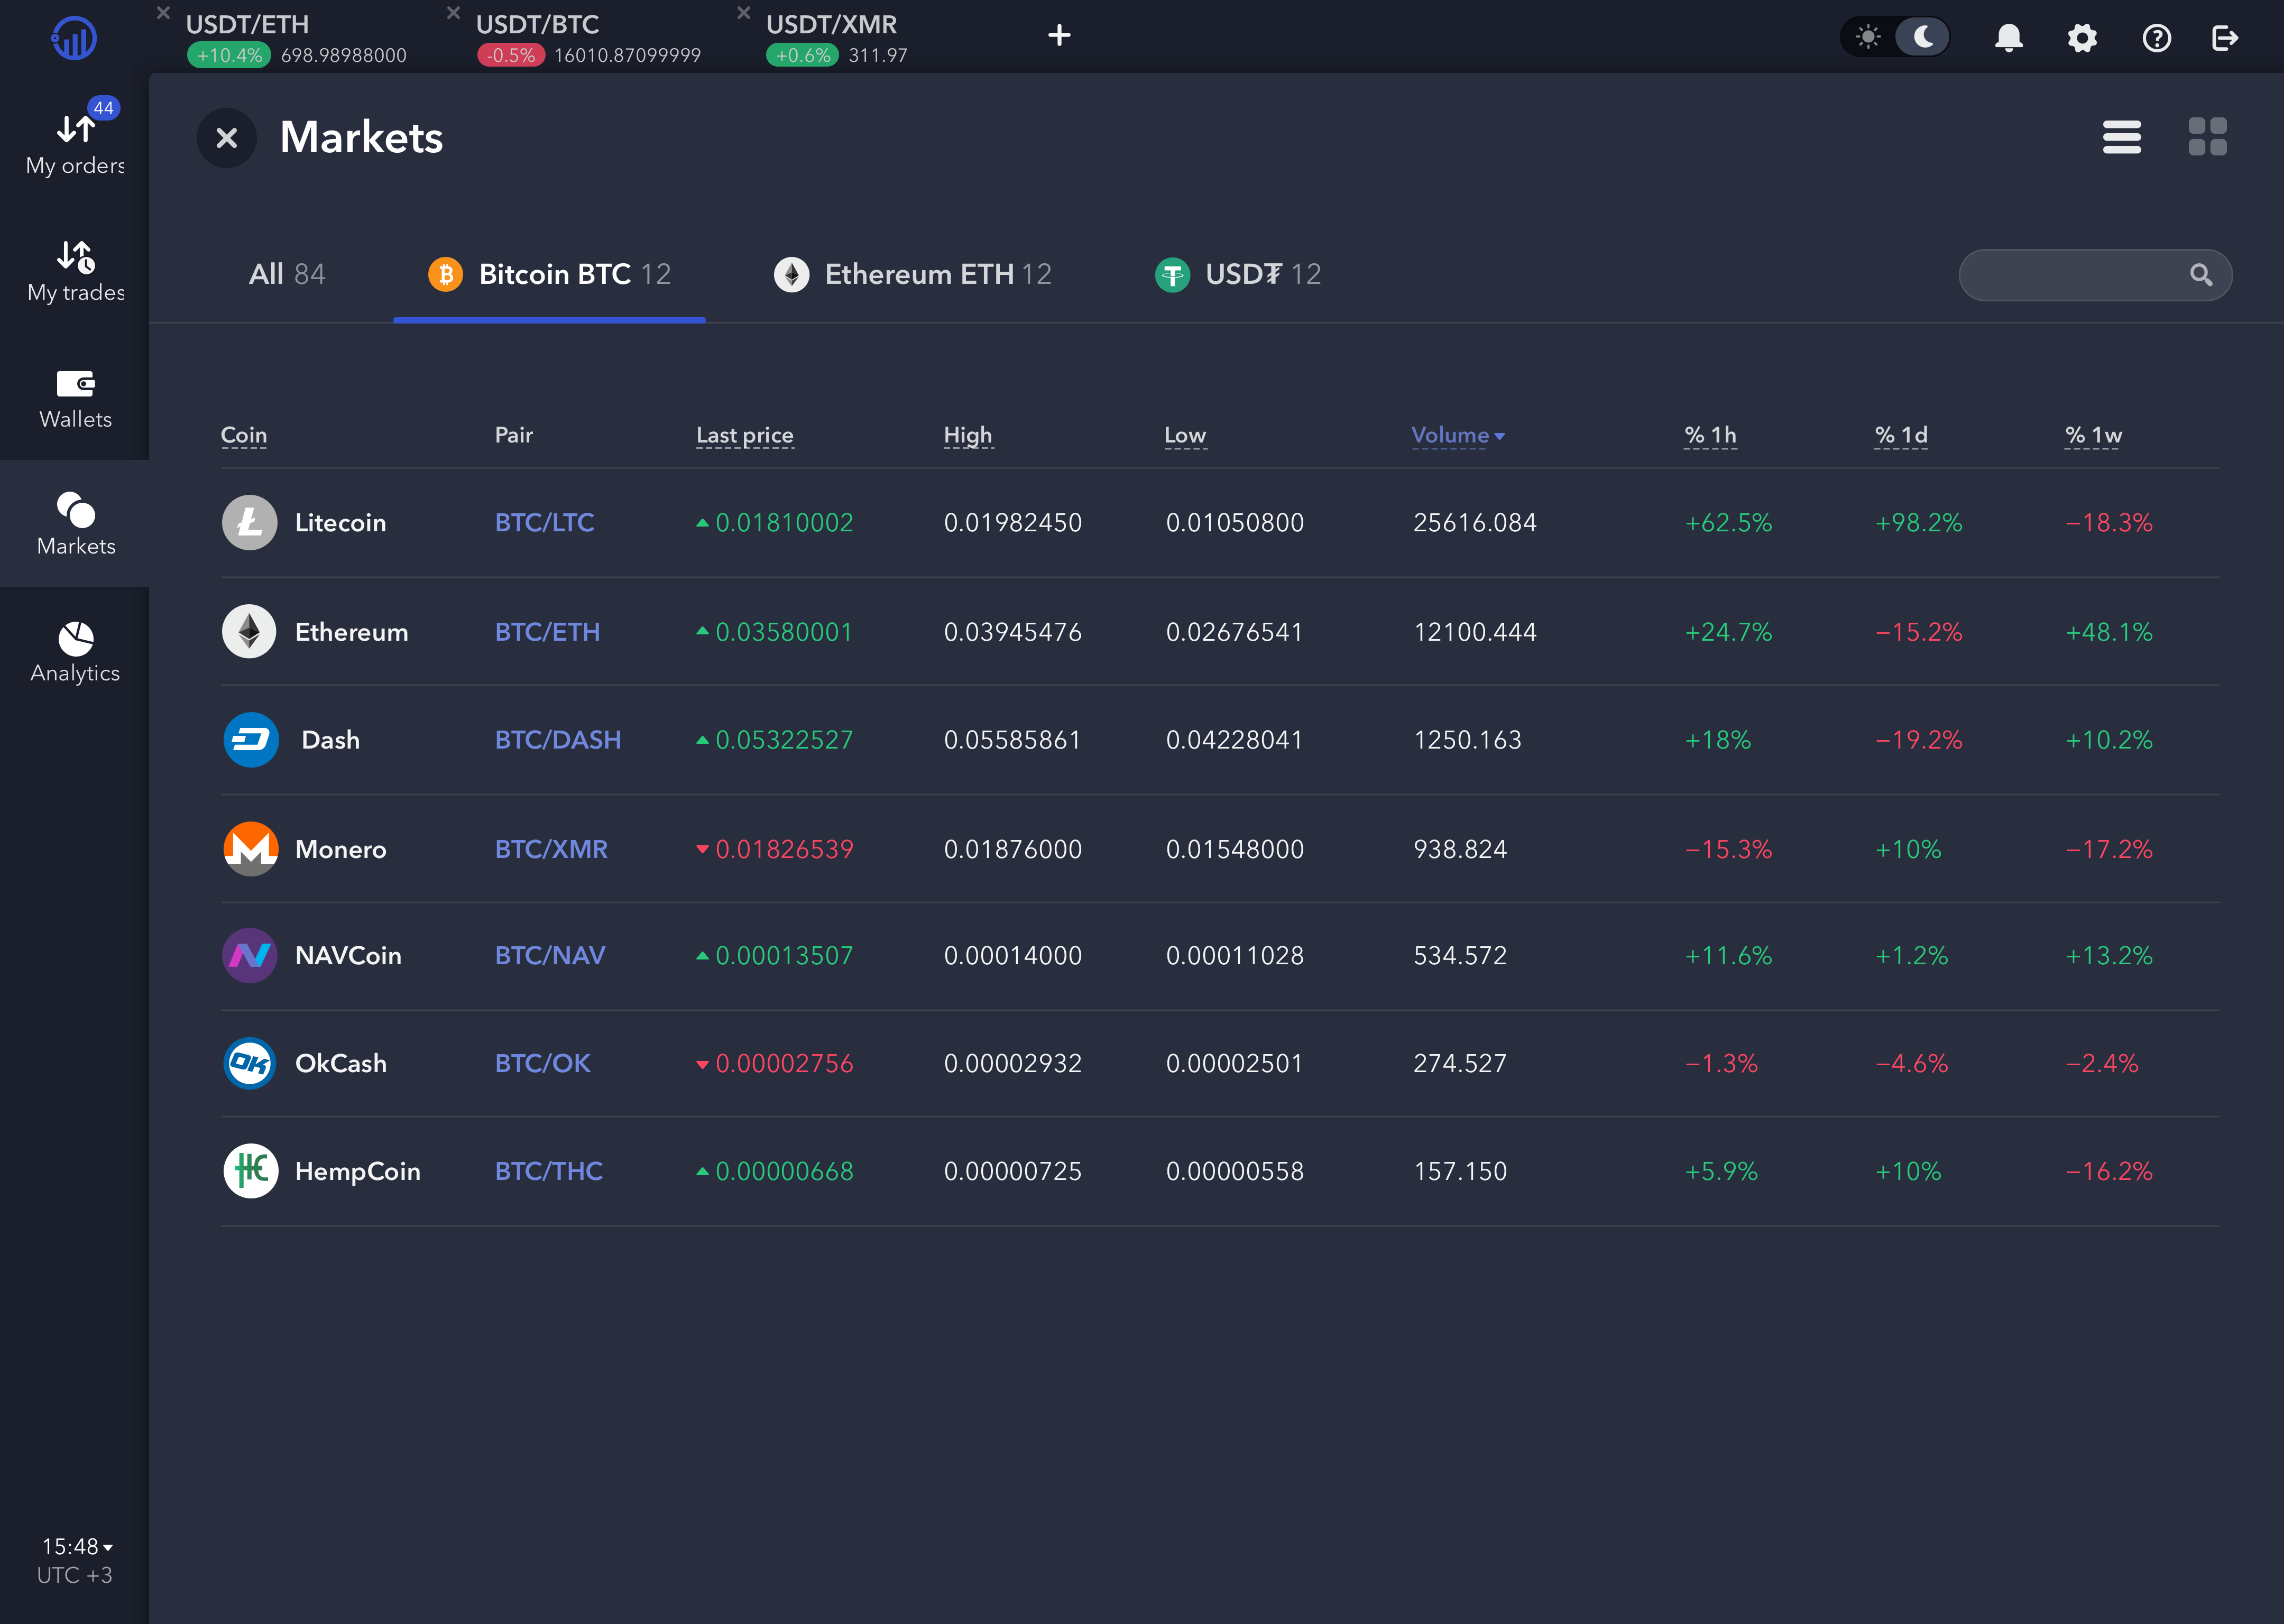Open the BTC/ETH pair link

[x=548, y=631]
